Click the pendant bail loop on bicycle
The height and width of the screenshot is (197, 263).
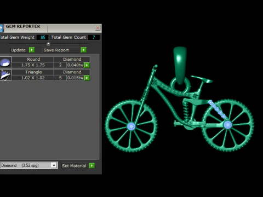coord(180,65)
